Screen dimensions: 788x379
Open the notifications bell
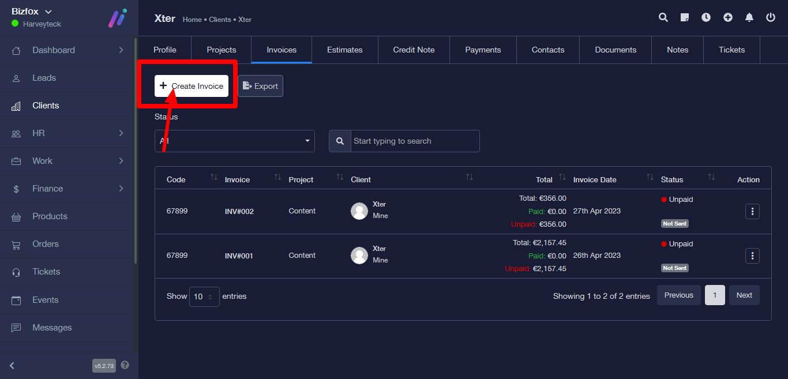pos(749,17)
